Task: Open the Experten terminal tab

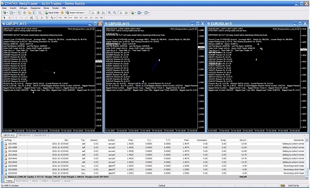Action: click(56, 181)
